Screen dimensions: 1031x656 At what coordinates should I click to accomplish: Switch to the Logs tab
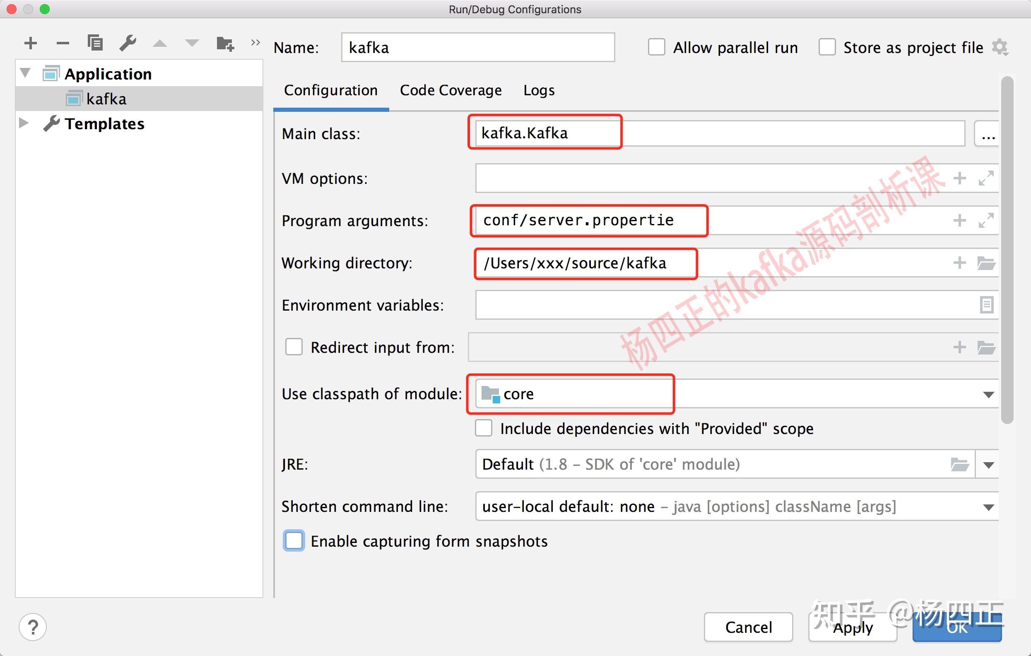click(x=539, y=90)
